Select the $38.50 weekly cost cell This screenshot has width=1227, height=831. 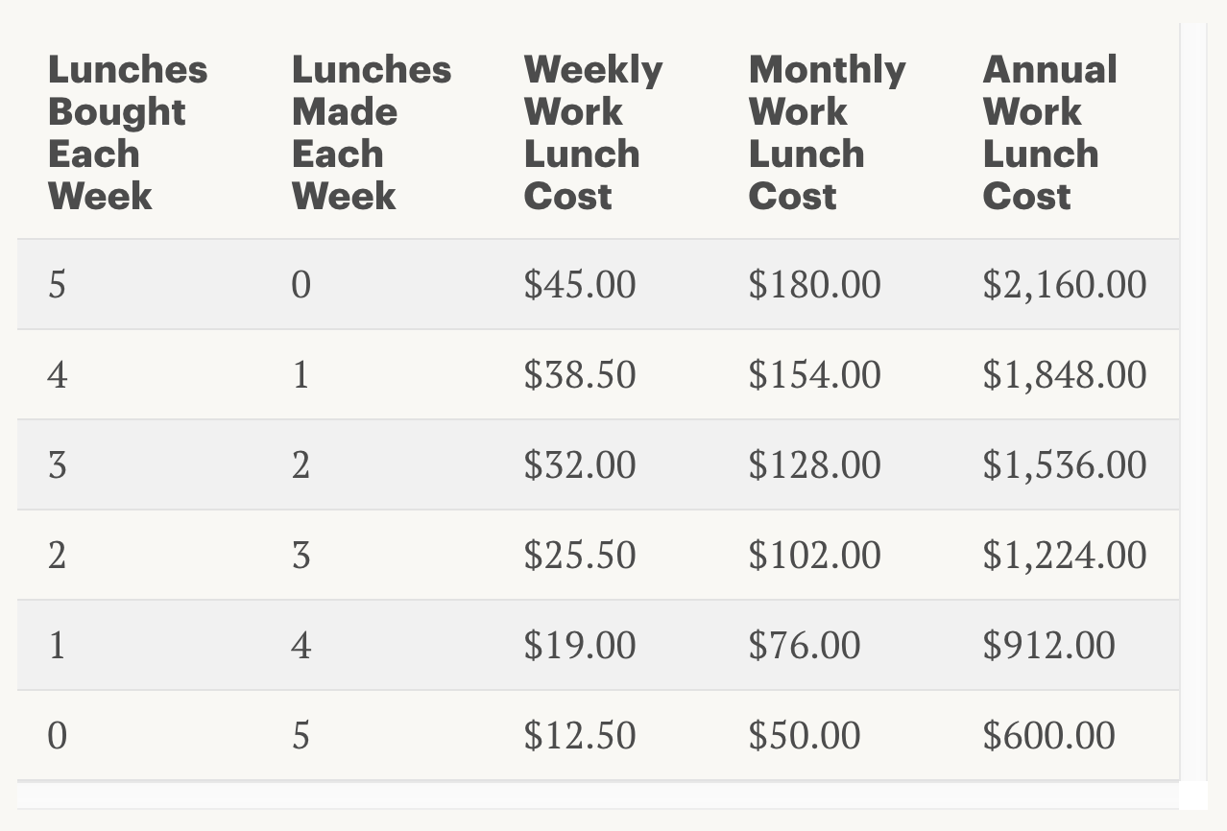pyautogui.click(x=579, y=374)
